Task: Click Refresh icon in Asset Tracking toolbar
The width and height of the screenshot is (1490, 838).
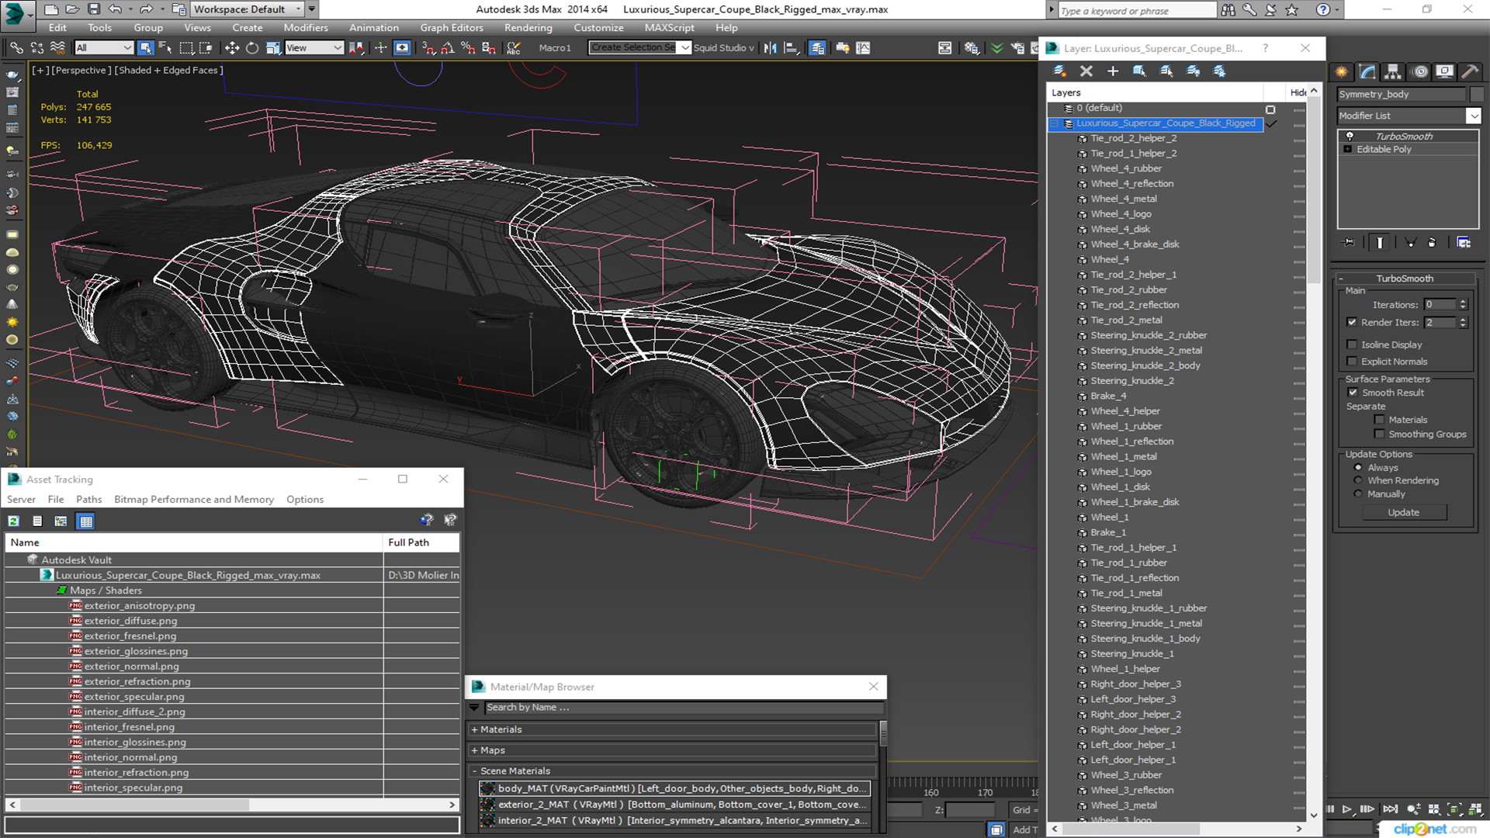Action: tap(14, 521)
